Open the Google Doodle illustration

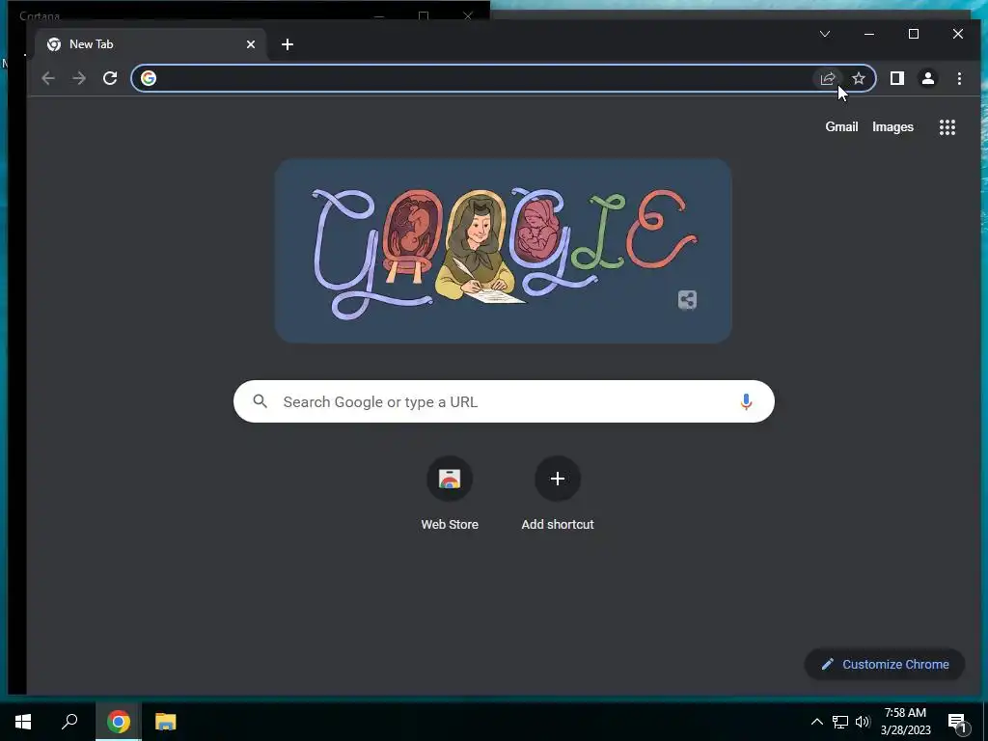click(503, 251)
